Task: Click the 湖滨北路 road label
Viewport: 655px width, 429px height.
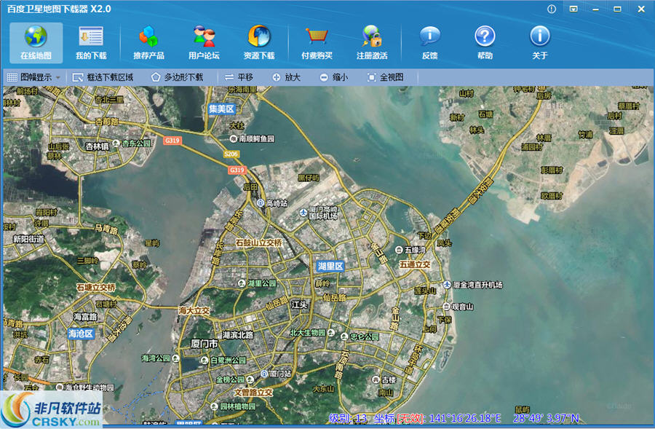Action: [x=238, y=335]
